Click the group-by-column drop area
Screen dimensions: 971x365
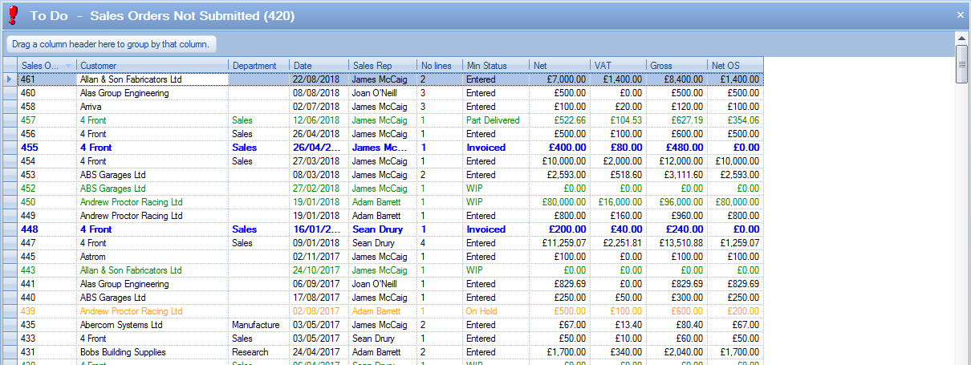tap(111, 44)
